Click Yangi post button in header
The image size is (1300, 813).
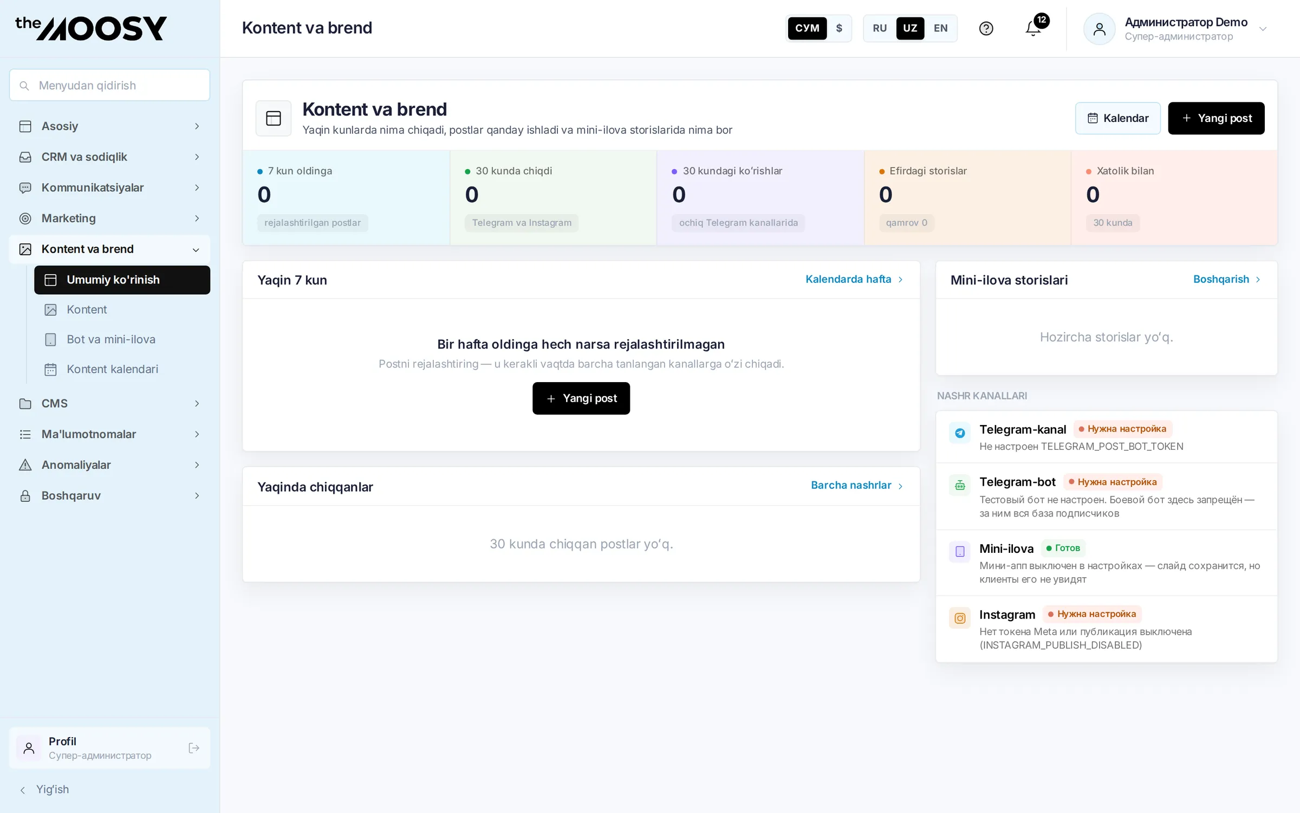click(x=1216, y=118)
